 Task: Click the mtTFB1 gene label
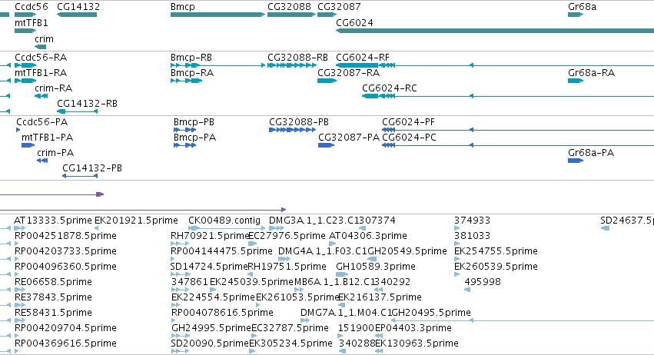tap(32, 22)
